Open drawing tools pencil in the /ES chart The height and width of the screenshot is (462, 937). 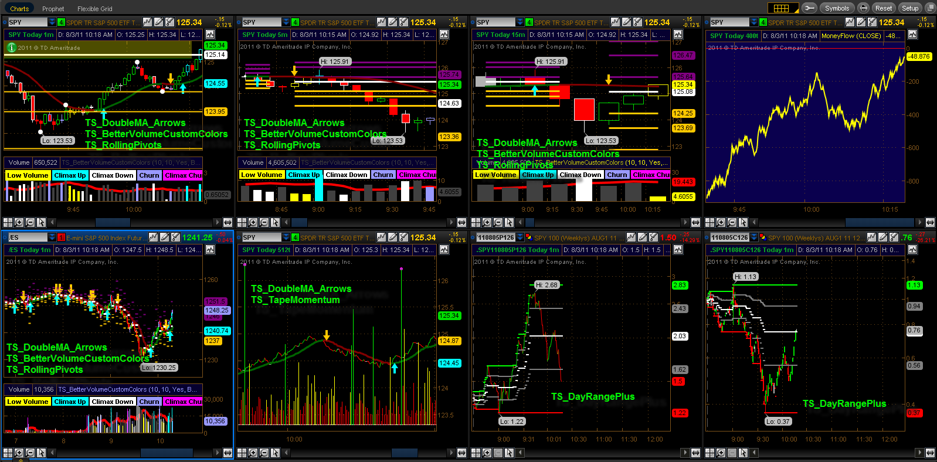point(164,237)
